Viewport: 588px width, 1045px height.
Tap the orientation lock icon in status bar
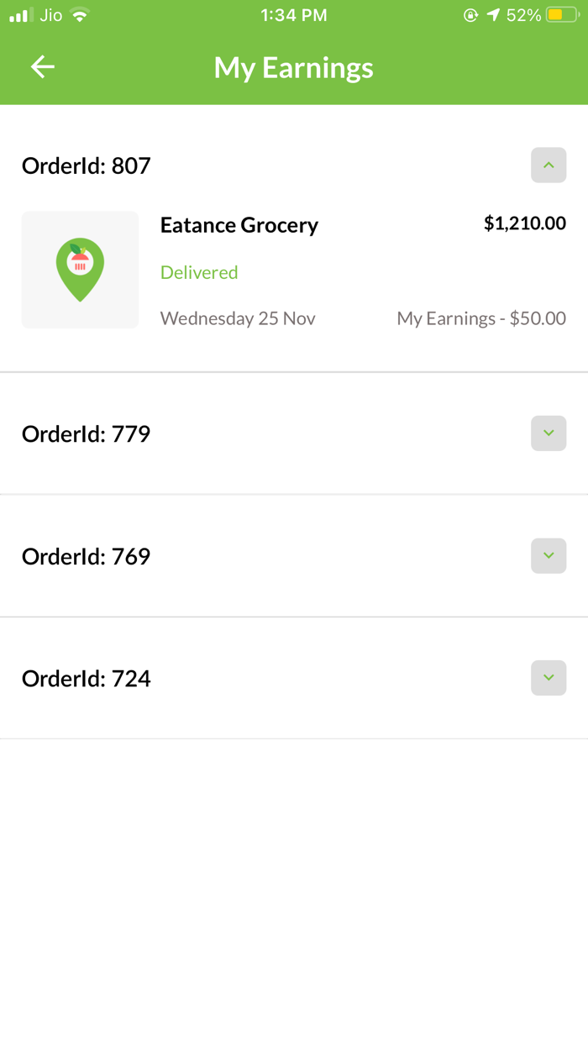pos(471,14)
